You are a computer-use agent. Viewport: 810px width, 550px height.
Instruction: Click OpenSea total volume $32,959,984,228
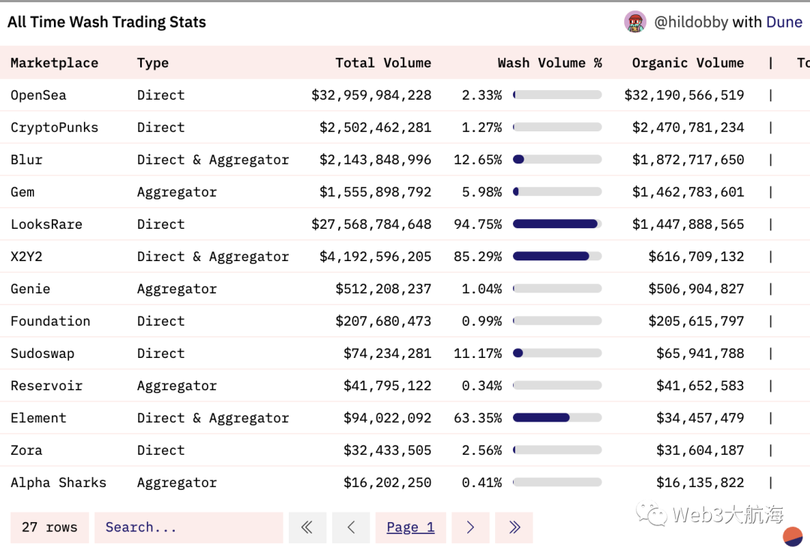coord(371,95)
